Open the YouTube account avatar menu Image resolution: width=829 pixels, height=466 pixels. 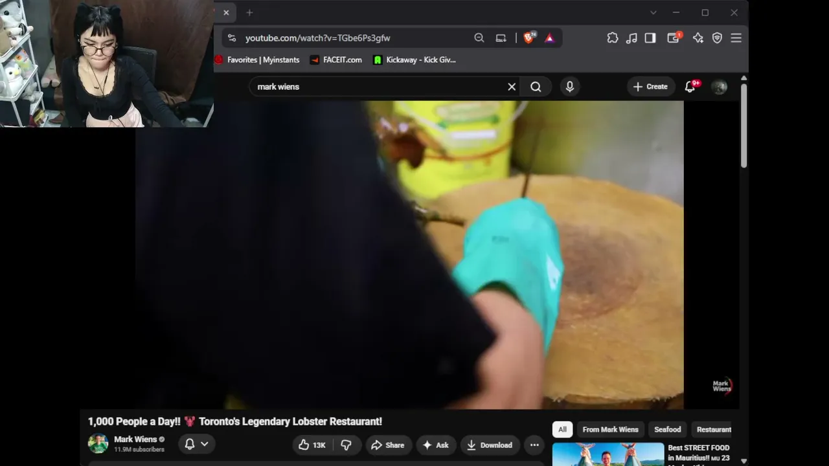coord(719,87)
